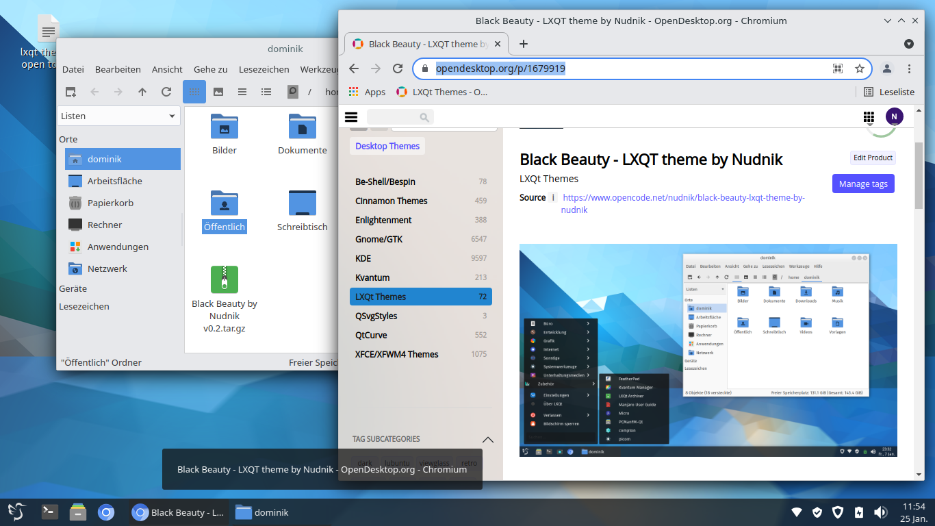Viewport: 935px width, 526px height.
Task: Go back in Chromium
Action: 354,68
